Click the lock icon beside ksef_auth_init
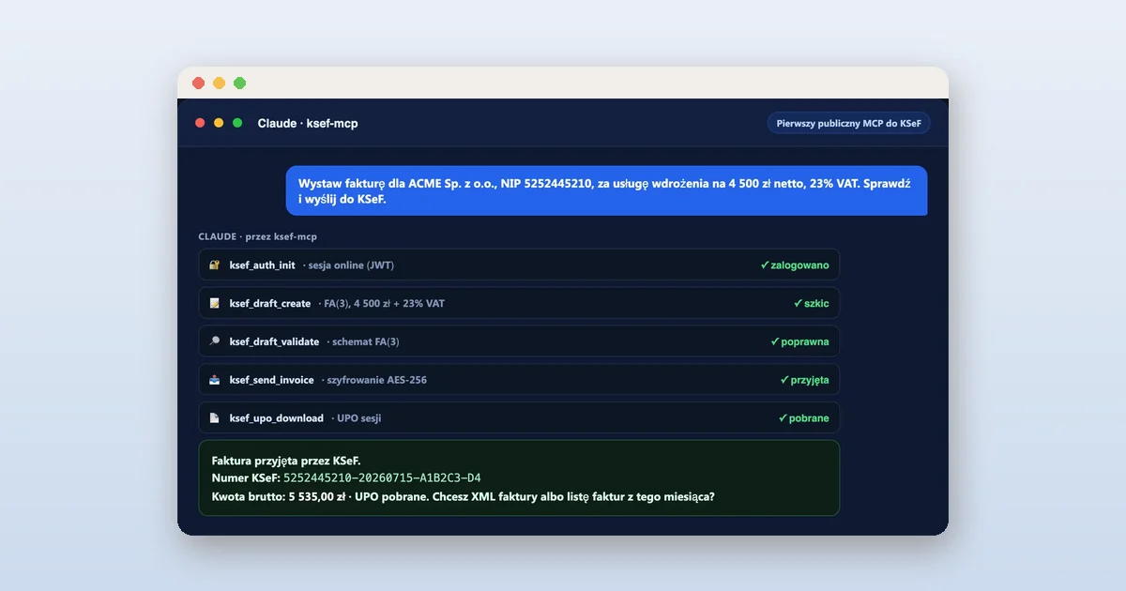Viewport: 1126px width, 591px height. pos(215,265)
